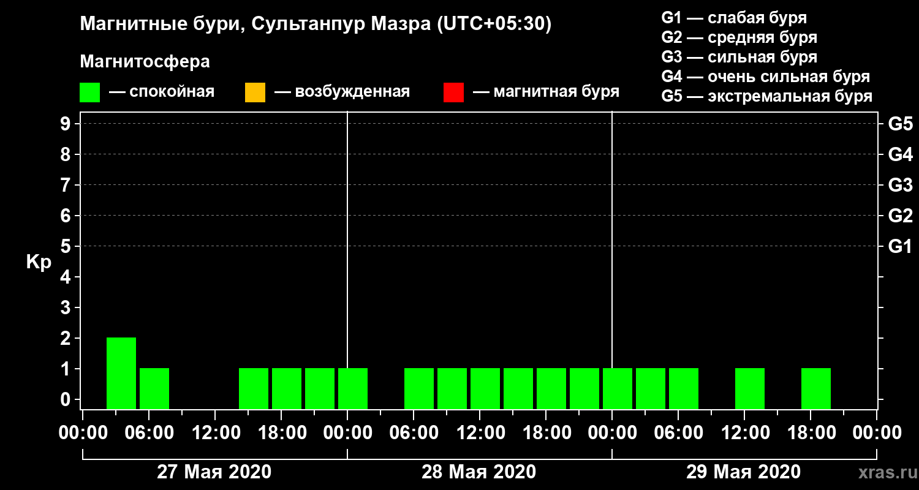Image resolution: width=919 pixels, height=490 pixels.
Task: Click 'G4 — очень сильная буря' legend line
Action: [766, 77]
